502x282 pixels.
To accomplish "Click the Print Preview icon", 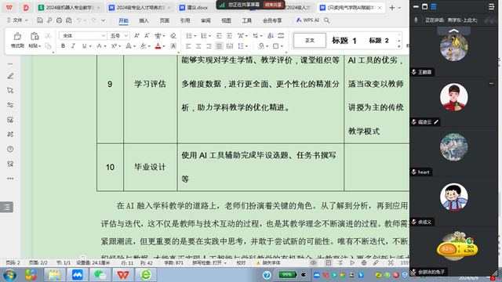I will point(68,20).
